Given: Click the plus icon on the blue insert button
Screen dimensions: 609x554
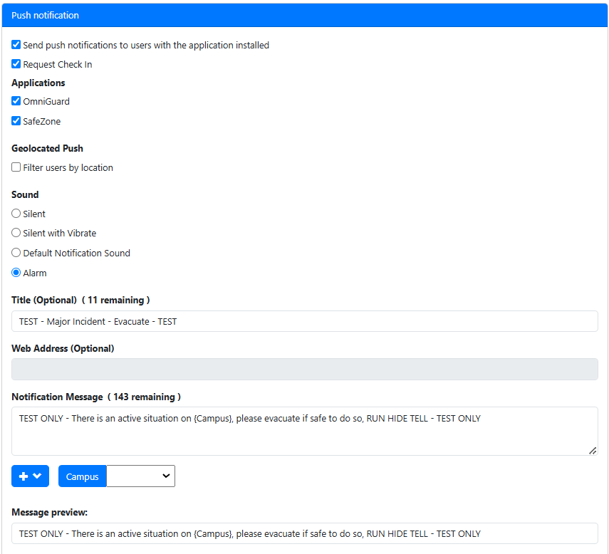Looking at the screenshot, I should (x=24, y=476).
